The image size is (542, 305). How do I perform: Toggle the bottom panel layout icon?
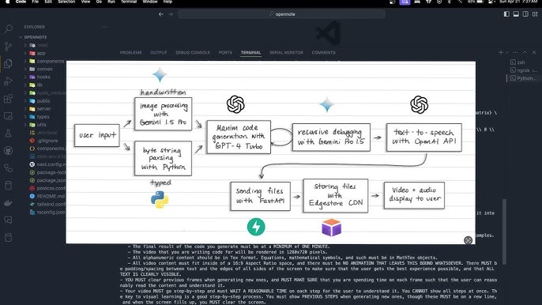click(x=516, y=14)
